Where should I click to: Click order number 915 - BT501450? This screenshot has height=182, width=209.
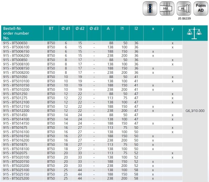click(x=15, y=115)
